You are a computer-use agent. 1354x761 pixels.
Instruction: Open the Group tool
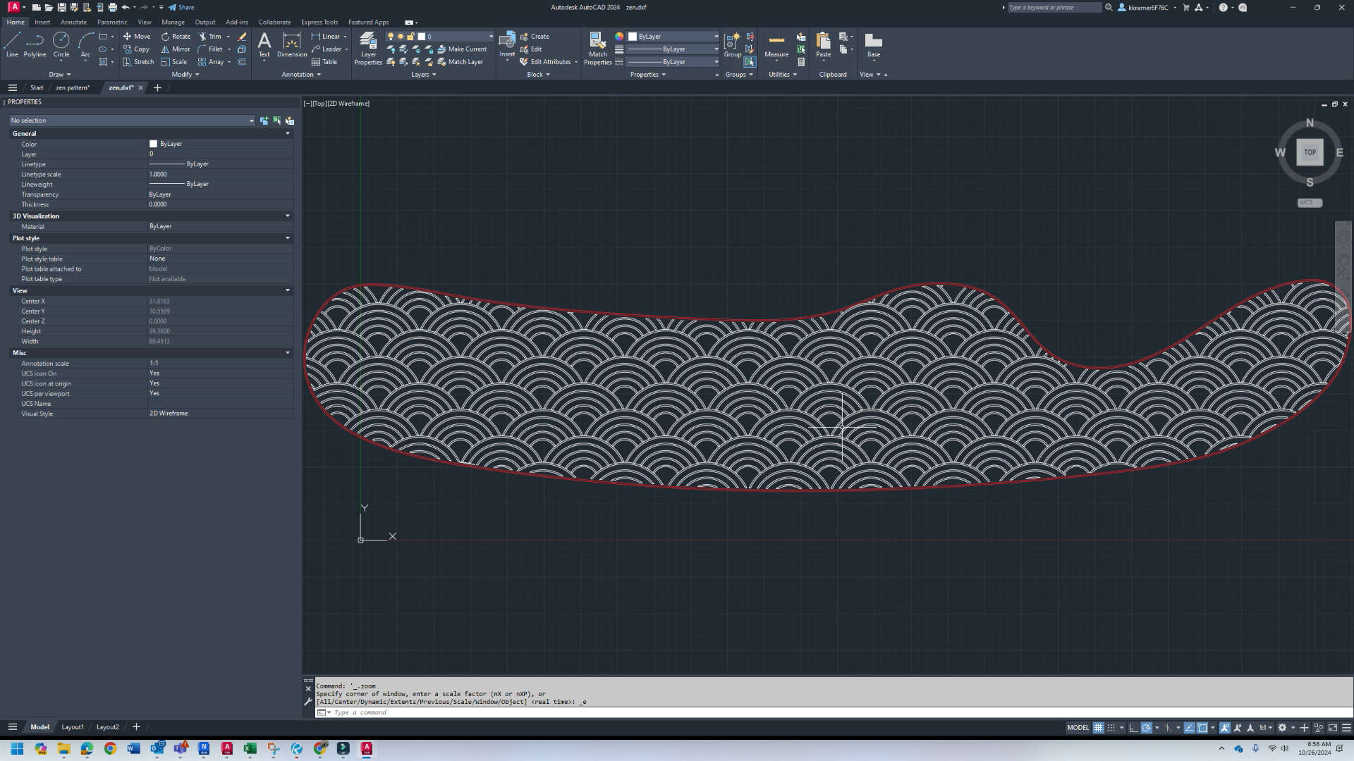pyautogui.click(x=733, y=44)
